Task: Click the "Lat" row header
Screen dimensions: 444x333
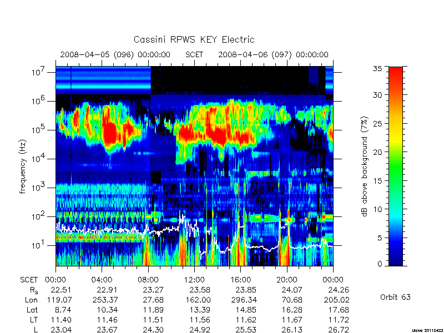Action: tap(32, 310)
